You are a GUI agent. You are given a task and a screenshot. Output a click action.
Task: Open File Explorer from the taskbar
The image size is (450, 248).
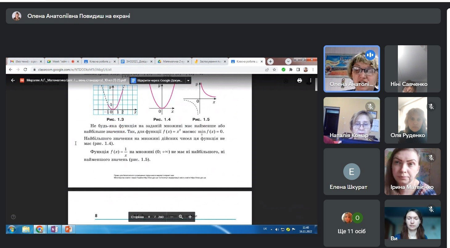tap(26, 229)
